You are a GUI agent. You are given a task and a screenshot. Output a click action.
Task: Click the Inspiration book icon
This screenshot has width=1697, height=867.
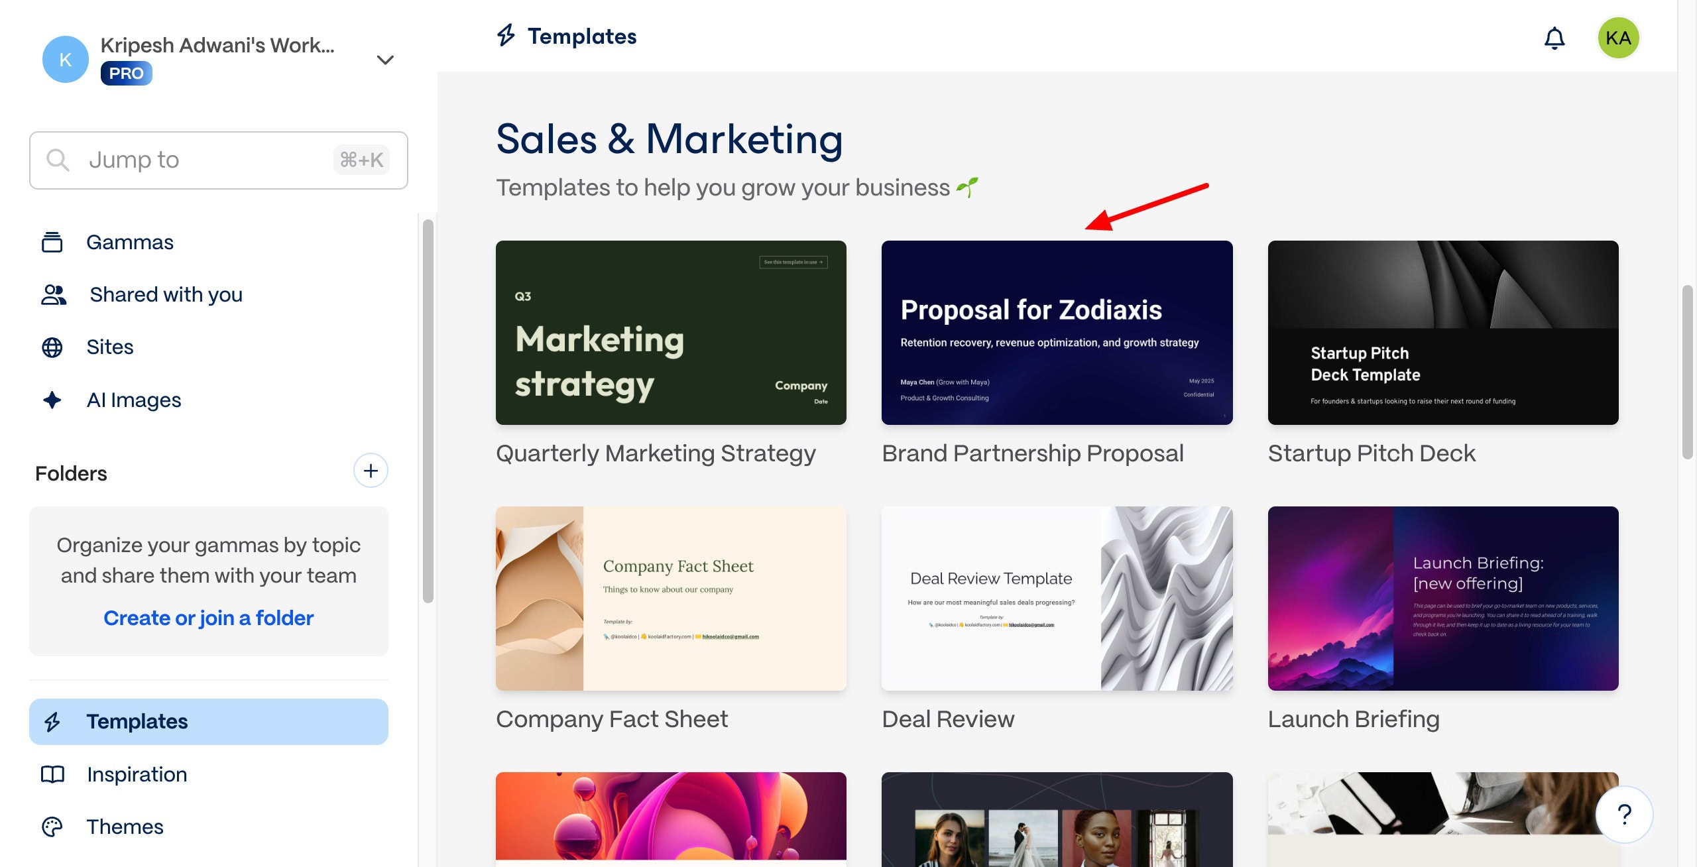(x=52, y=774)
